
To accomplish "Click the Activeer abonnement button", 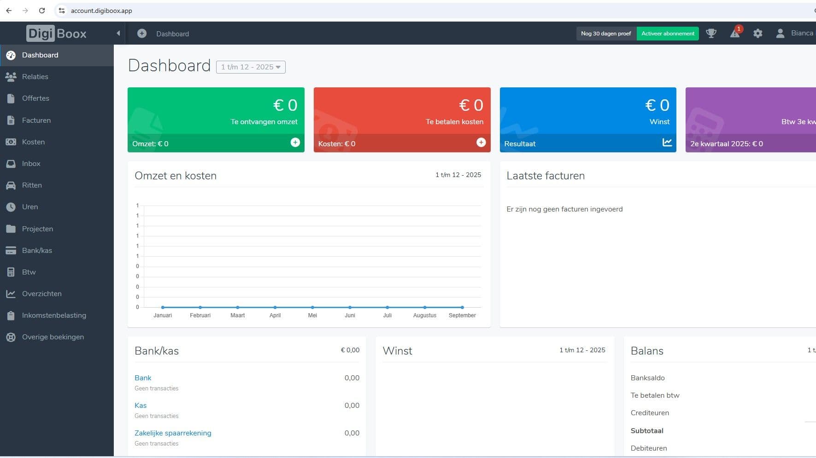I will [x=667, y=34].
